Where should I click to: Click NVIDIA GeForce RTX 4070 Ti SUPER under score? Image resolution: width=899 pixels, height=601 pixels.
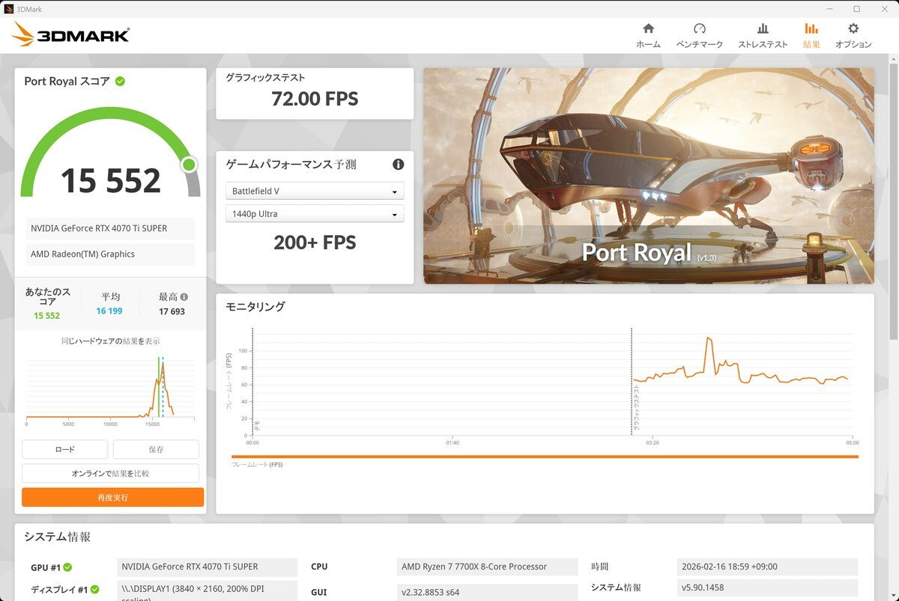pyautogui.click(x=110, y=228)
